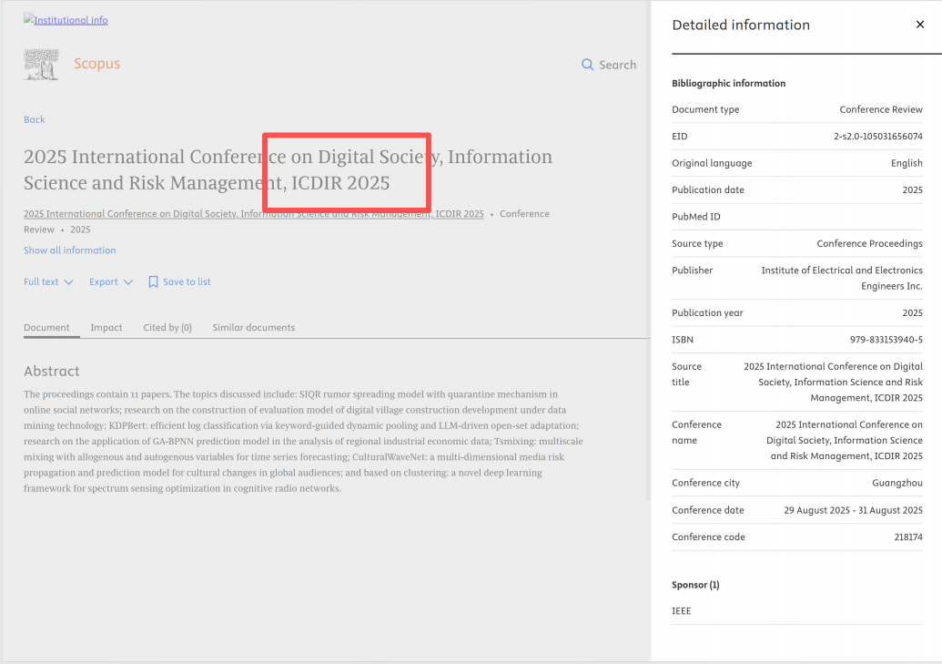Go back using the Back link
The width and height of the screenshot is (942, 664).
pos(35,119)
